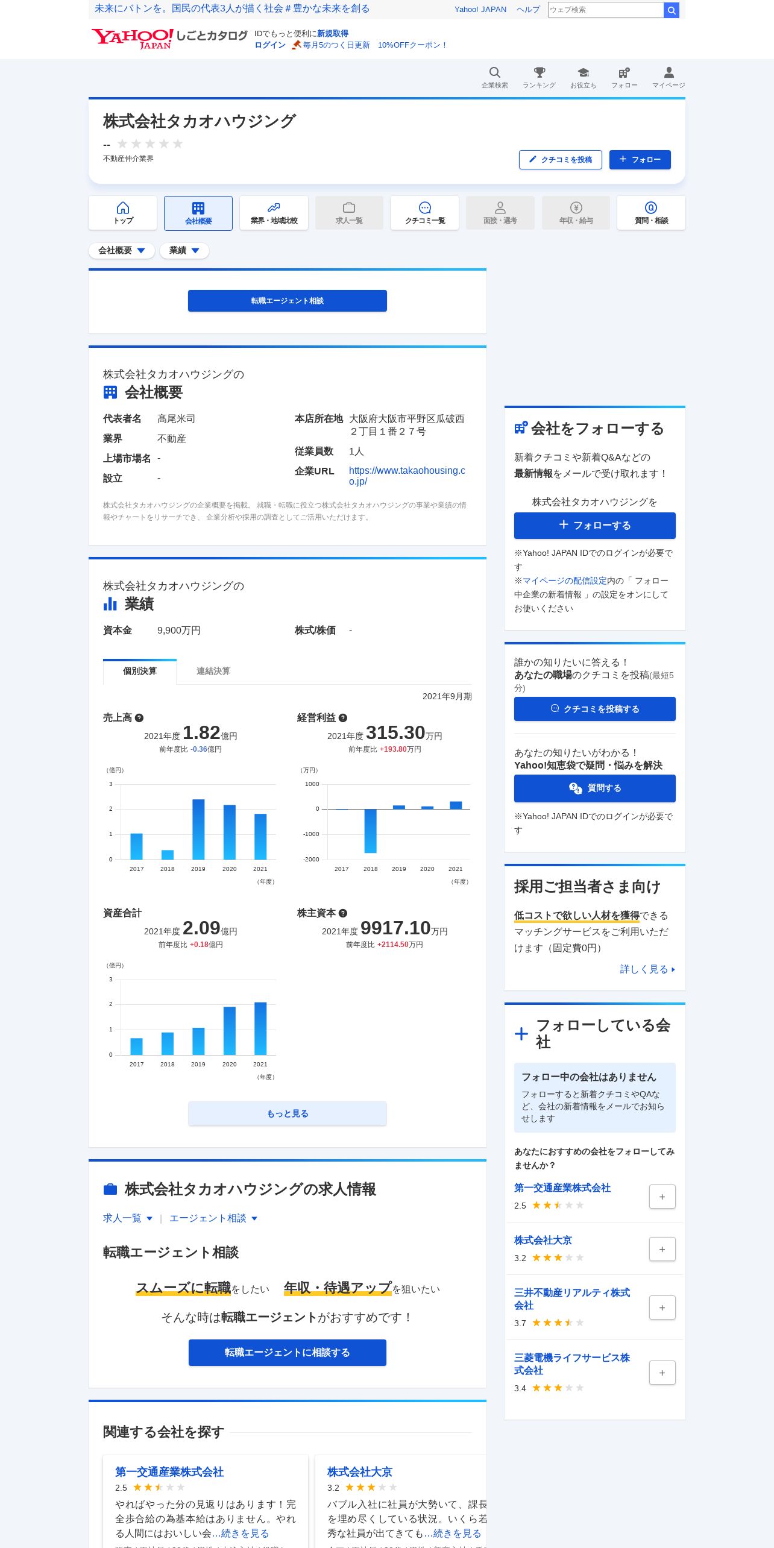Select the 会社概要 tab
Viewport: 774px width, 1548px height.
[x=198, y=213]
